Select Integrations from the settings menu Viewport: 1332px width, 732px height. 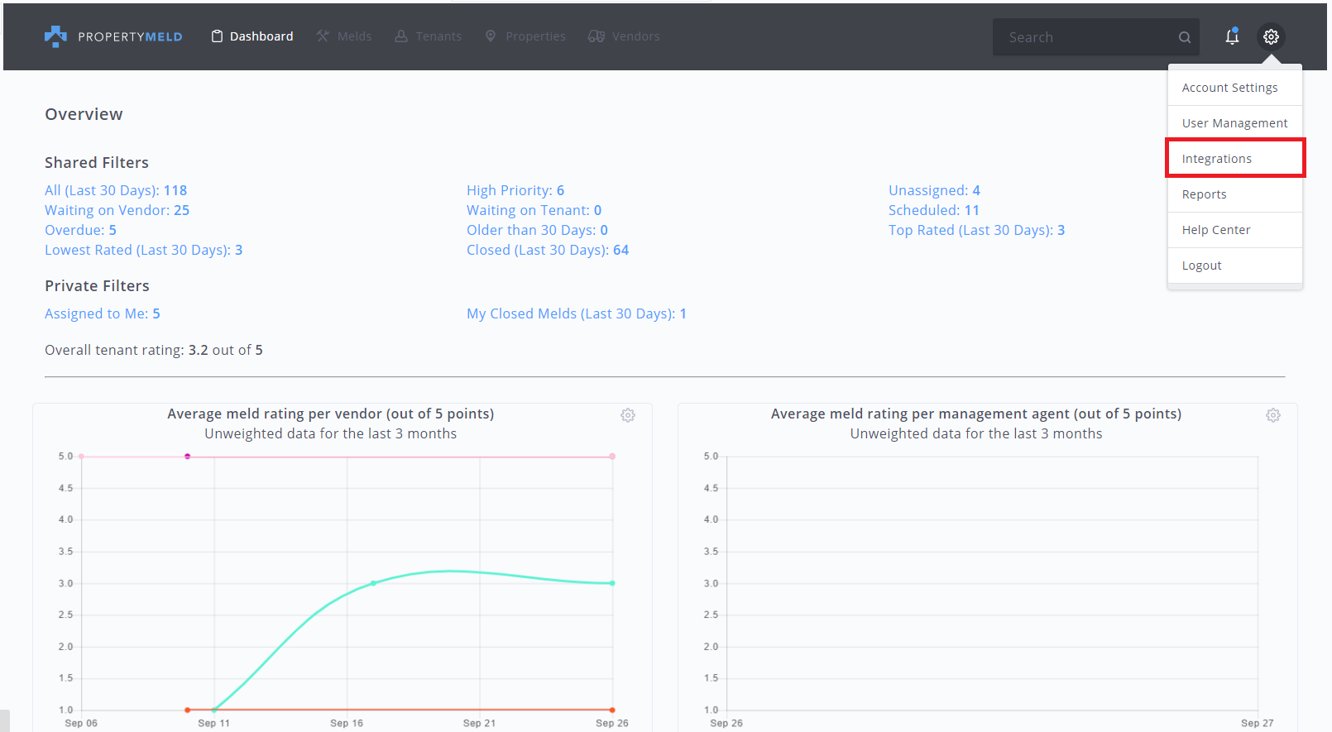1216,159
